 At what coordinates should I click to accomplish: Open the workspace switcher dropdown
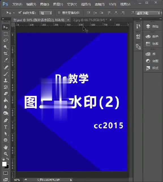(x=148, y=13)
